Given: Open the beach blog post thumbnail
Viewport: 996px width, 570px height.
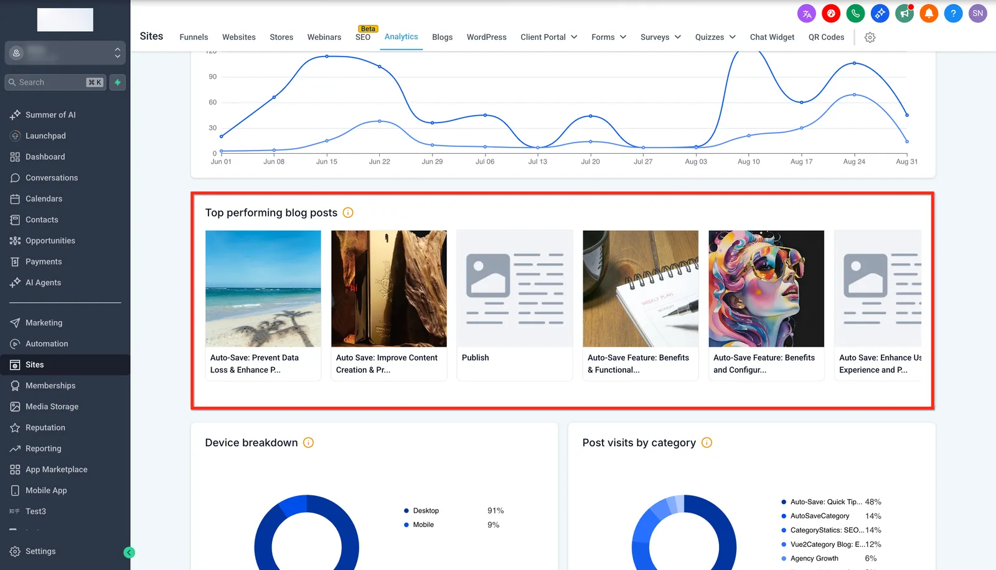Looking at the screenshot, I should [x=263, y=289].
